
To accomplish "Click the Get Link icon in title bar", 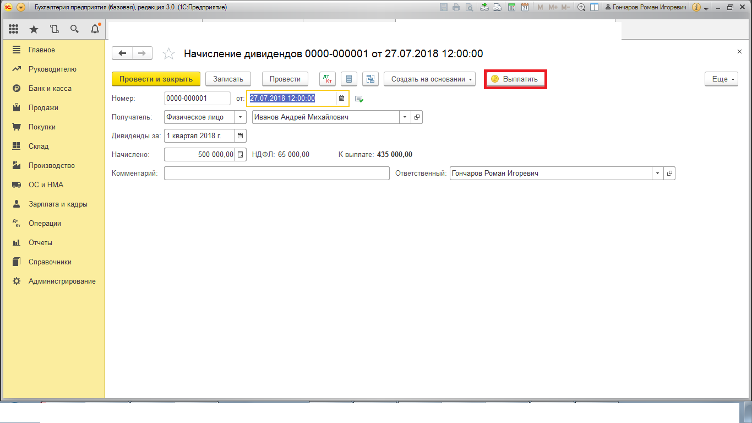I will point(484,7).
